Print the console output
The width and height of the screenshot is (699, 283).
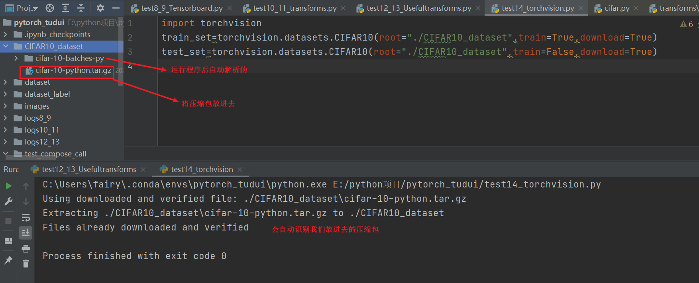[26, 249]
